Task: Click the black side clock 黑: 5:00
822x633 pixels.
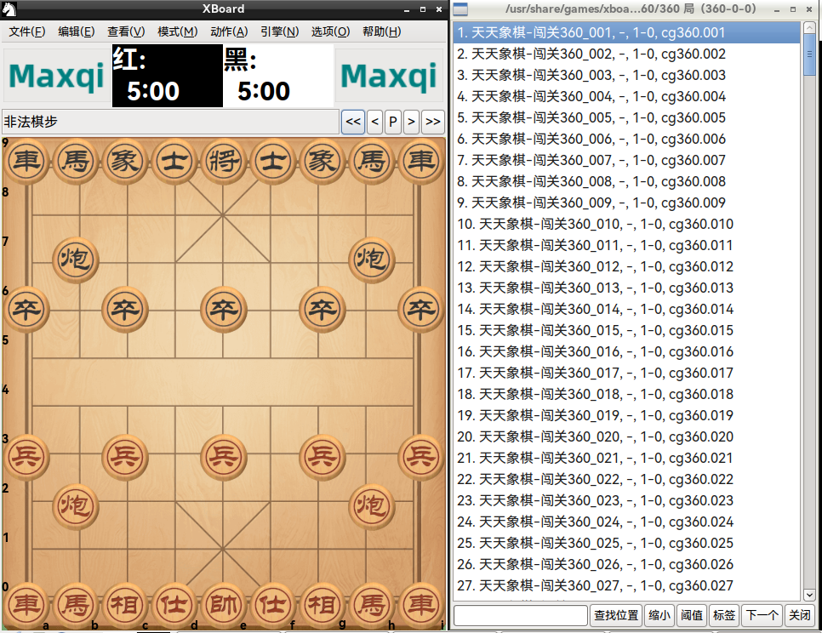Action: coord(278,76)
